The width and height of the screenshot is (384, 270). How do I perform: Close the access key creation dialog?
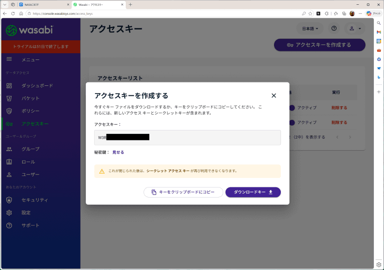point(274,95)
